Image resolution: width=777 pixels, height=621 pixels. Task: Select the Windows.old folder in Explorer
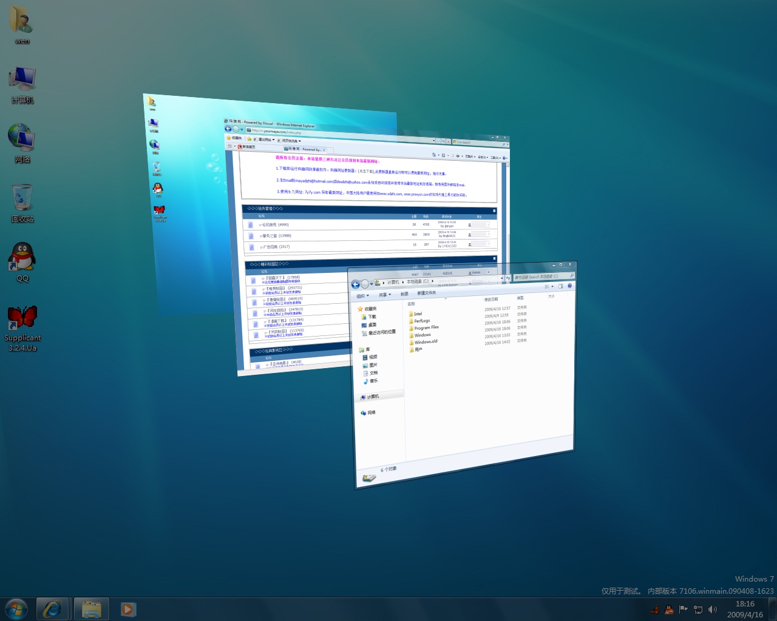click(423, 342)
